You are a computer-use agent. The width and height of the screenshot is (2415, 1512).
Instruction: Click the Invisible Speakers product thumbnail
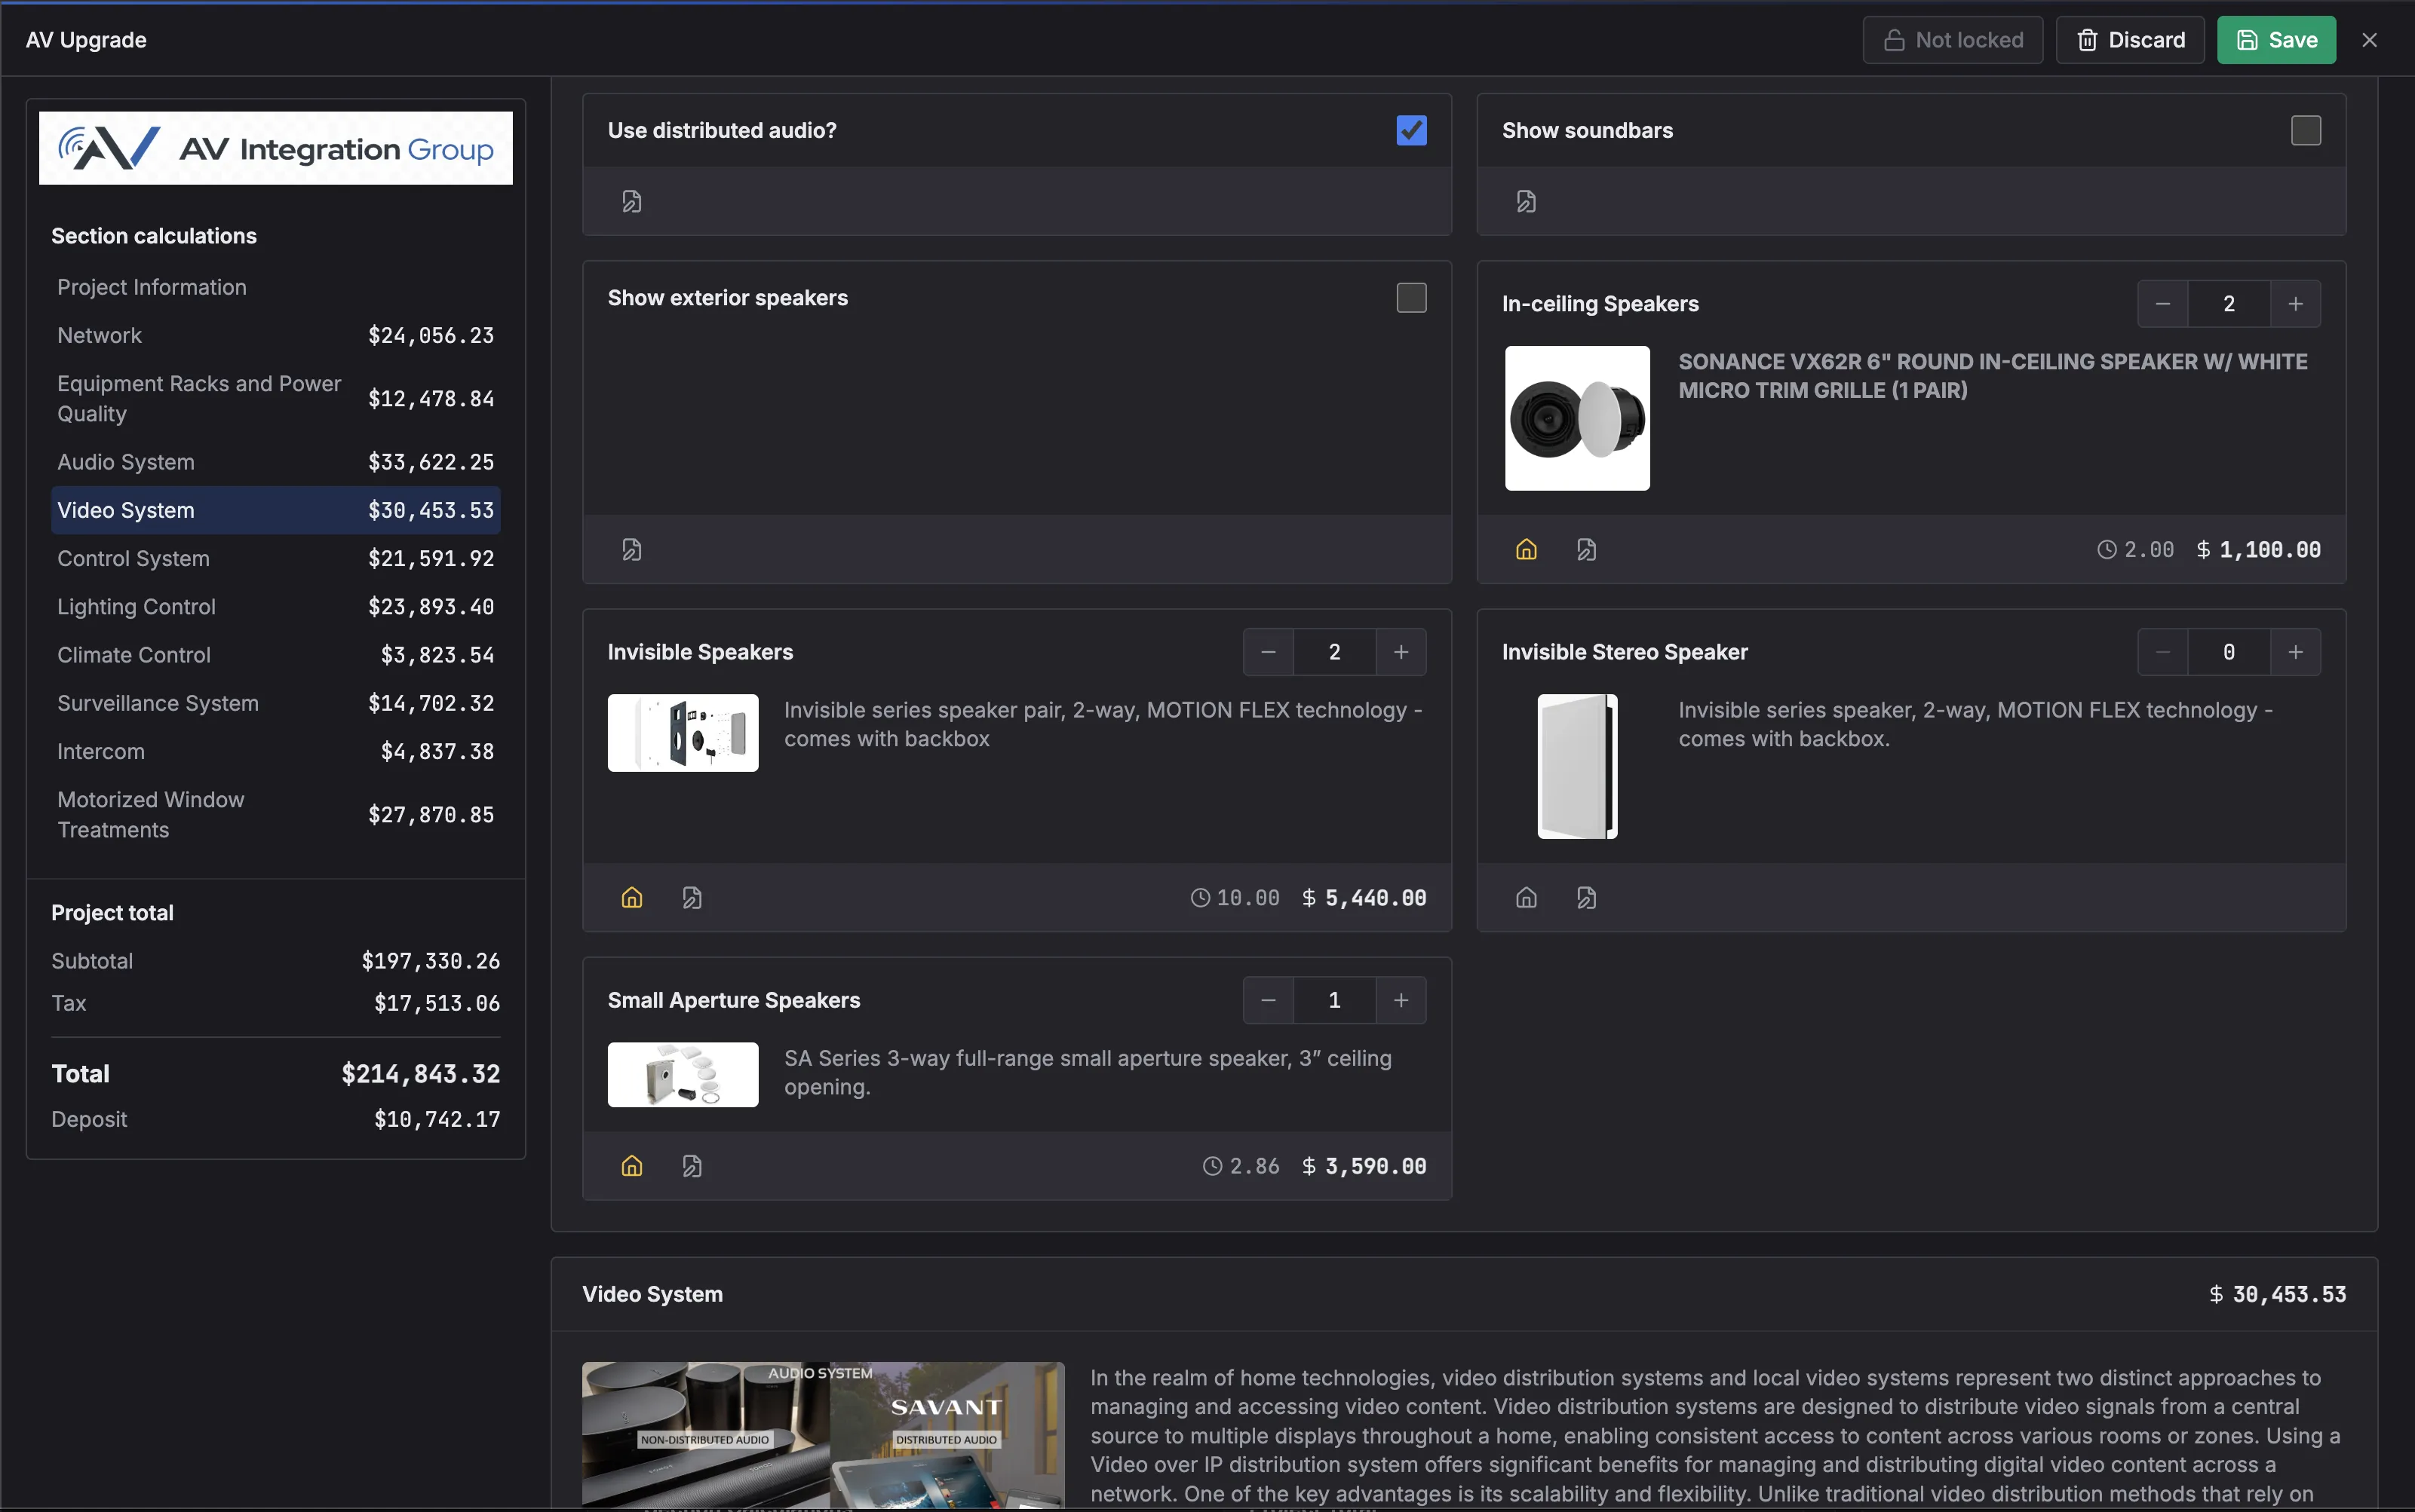[683, 732]
